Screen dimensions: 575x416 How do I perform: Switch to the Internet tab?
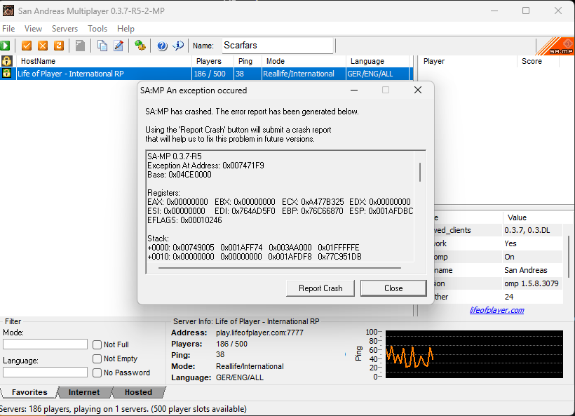[x=84, y=392]
